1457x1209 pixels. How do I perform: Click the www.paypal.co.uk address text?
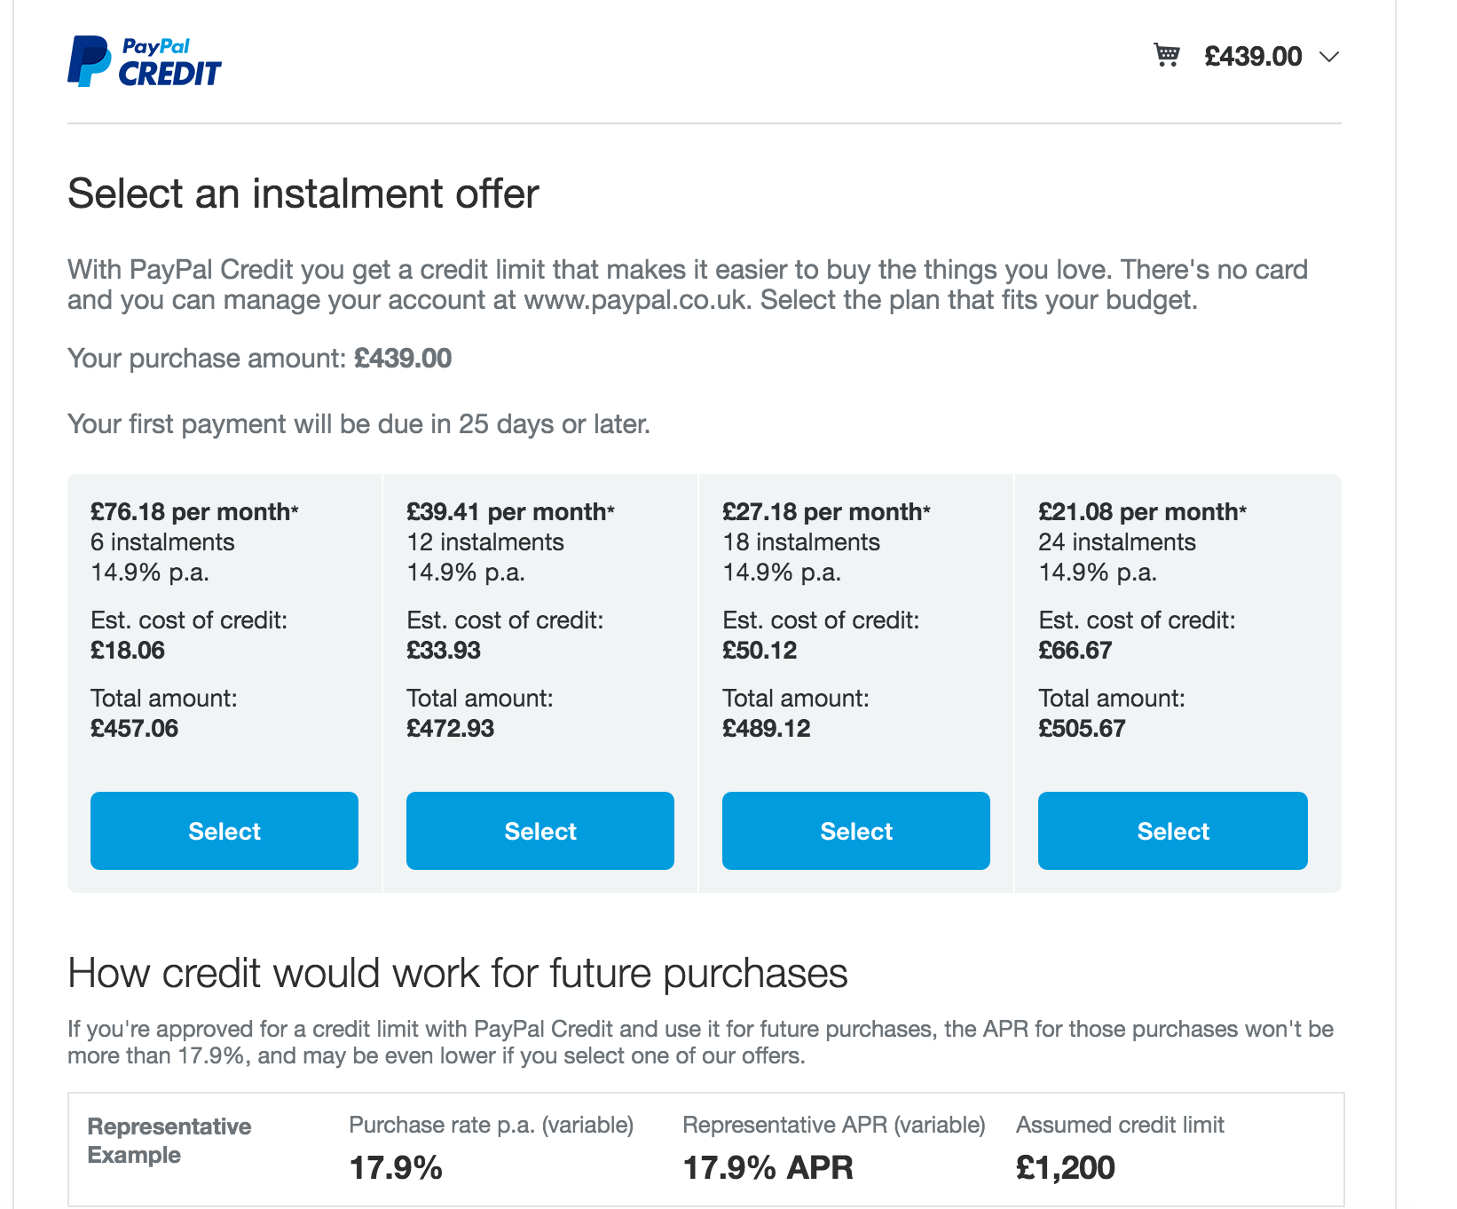point(637,300)
